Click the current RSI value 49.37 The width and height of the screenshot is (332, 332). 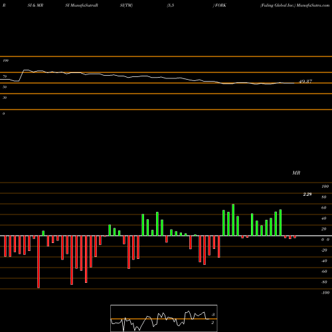305,81
